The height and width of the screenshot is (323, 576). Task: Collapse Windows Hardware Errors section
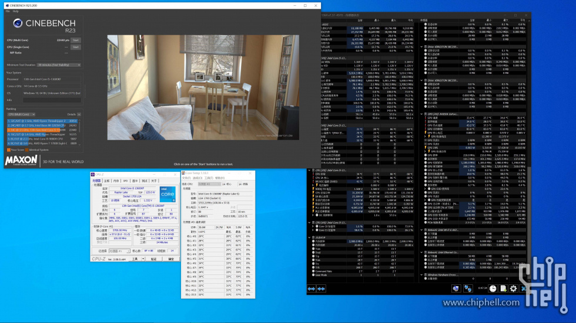[x=422, y=275]
